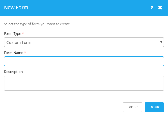This screenshot has width=168, height=116.
Task: Open help with the question mark icon
Action: [152, 8]
